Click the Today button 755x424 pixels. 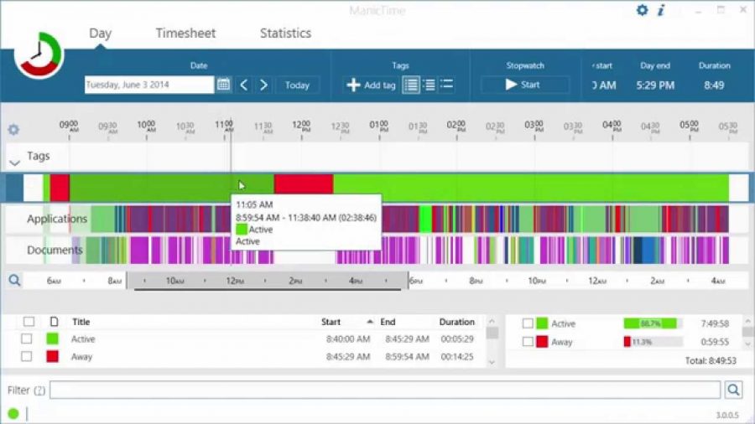click(x=297, y=85)
